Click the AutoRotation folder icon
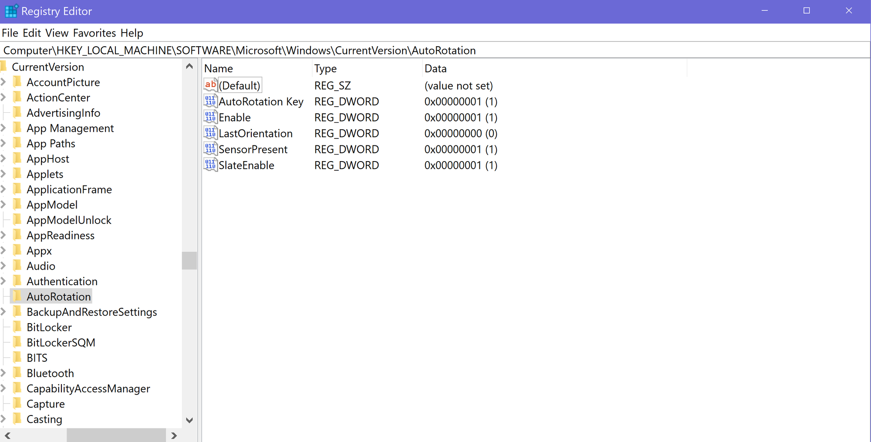The height and width of the screenshot is (442, 871). coord(17,296)
